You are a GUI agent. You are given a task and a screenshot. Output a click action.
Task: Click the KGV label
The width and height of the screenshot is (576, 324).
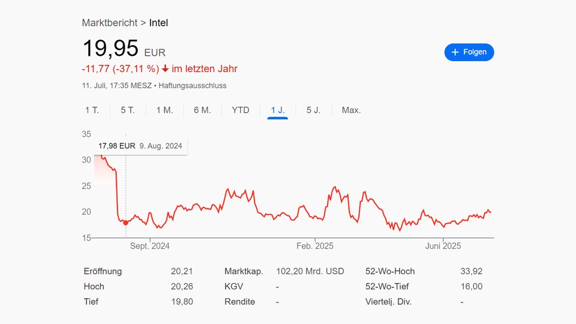[x=233, y=287]
